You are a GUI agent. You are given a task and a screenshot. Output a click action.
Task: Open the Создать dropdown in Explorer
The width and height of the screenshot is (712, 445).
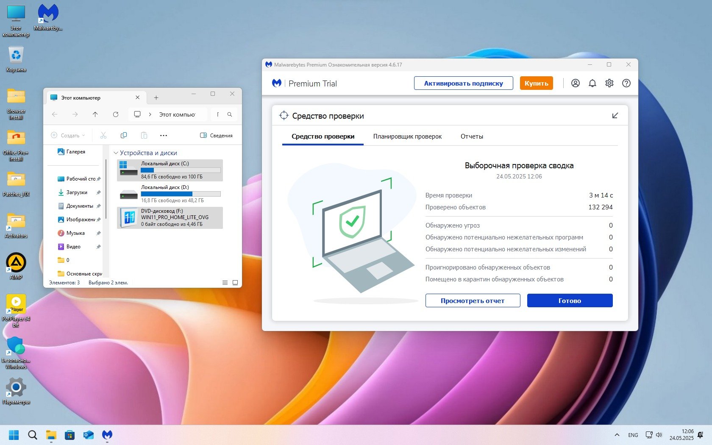pos(68,135)
